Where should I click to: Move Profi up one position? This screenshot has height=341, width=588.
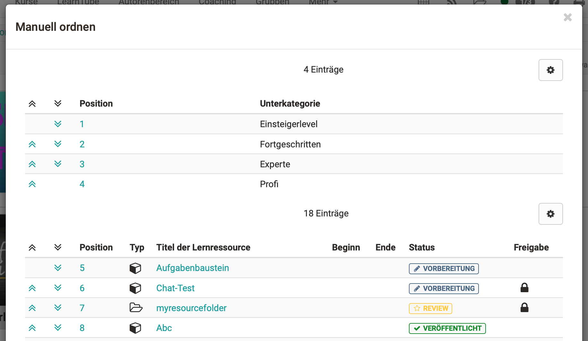tap(32, 184)
